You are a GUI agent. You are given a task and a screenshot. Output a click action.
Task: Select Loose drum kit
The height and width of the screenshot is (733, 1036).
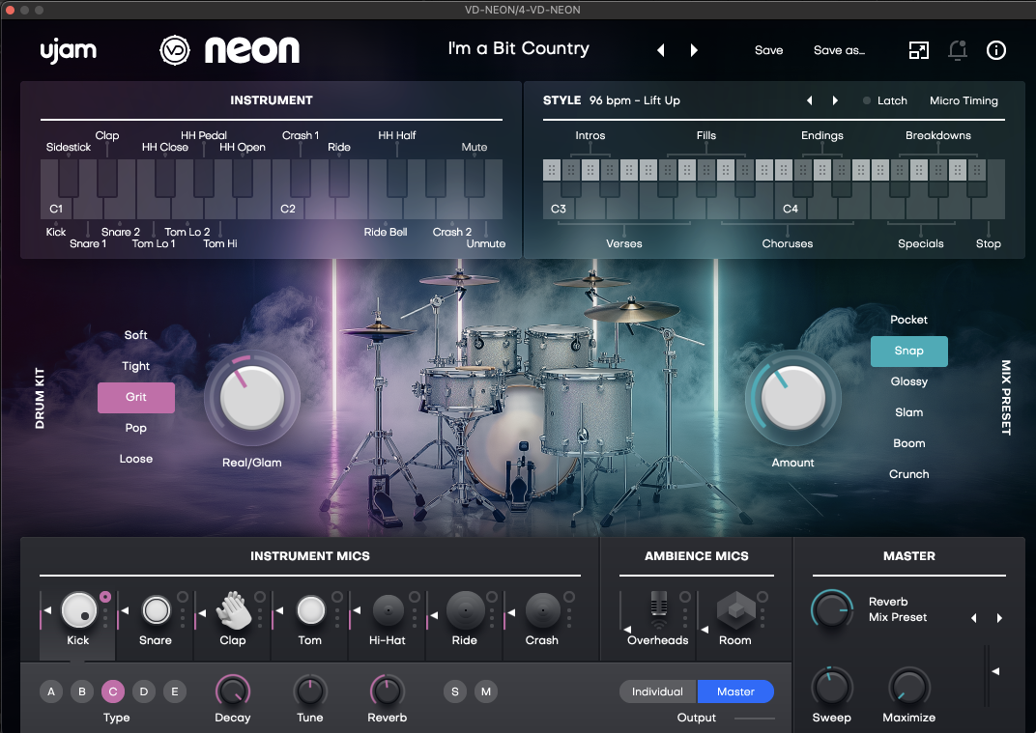(x=135, y=459)
